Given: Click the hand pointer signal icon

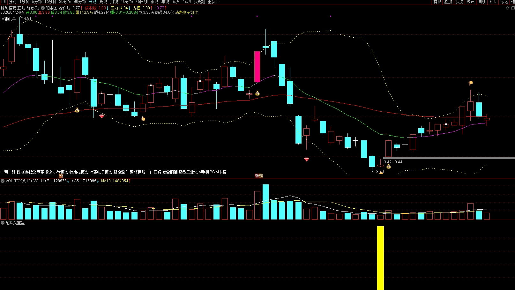Looking at the screenshot, I should 143,119.
